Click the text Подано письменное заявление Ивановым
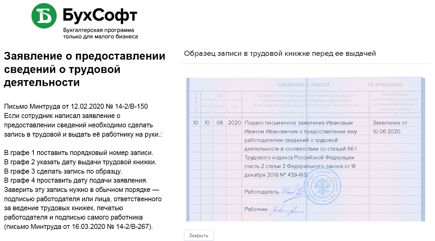 tap(298, 123)
